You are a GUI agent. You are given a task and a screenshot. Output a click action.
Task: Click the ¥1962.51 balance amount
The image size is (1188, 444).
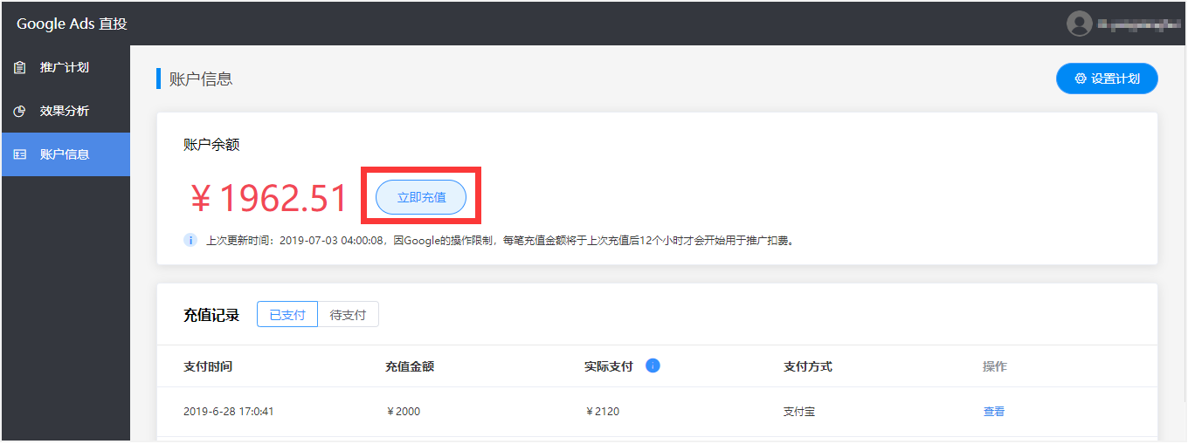tap(270, 199)
